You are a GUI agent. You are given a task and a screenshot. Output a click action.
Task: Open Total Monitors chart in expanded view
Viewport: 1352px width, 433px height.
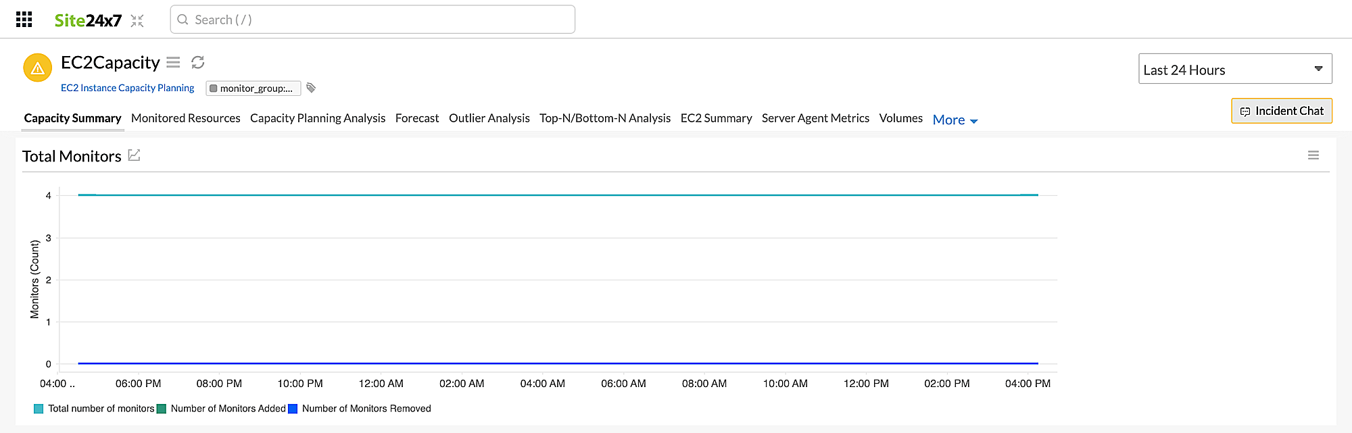pyautogui.click(x=135, y=155)
